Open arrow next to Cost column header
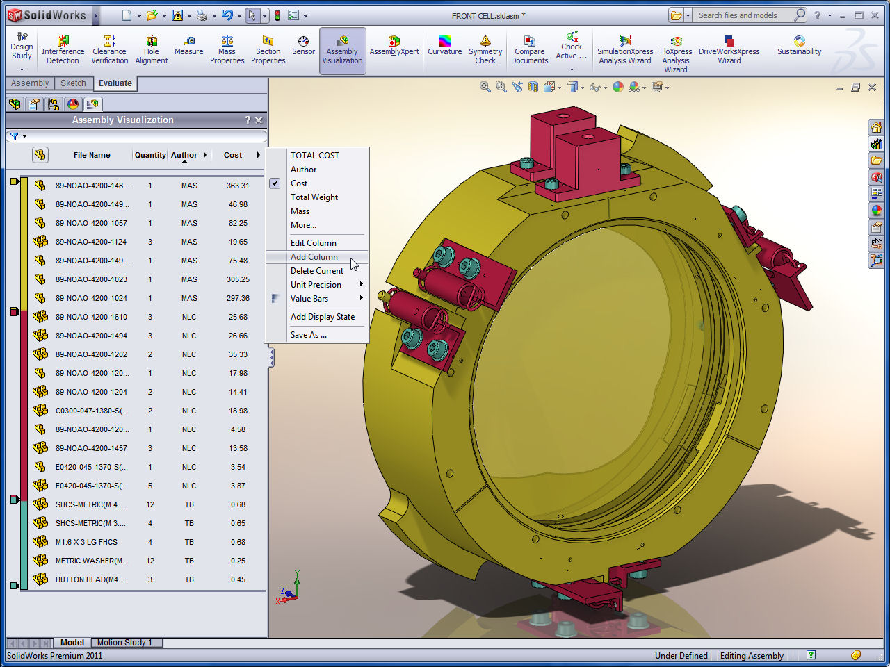 coord(259,155)
